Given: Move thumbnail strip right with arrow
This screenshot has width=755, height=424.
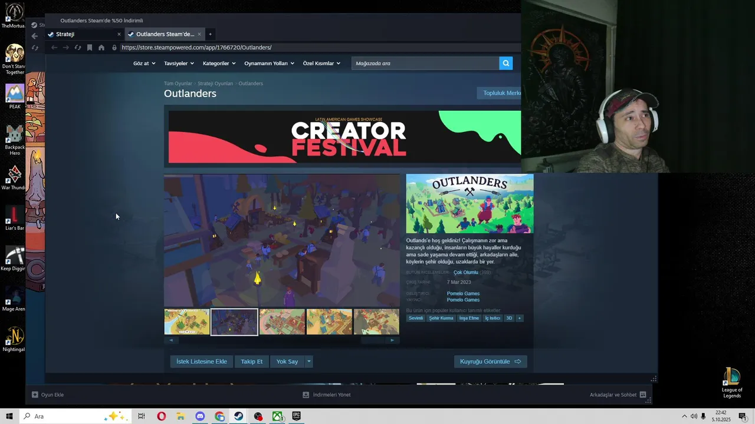Looking at the screenshot, I should pos(392,340).
